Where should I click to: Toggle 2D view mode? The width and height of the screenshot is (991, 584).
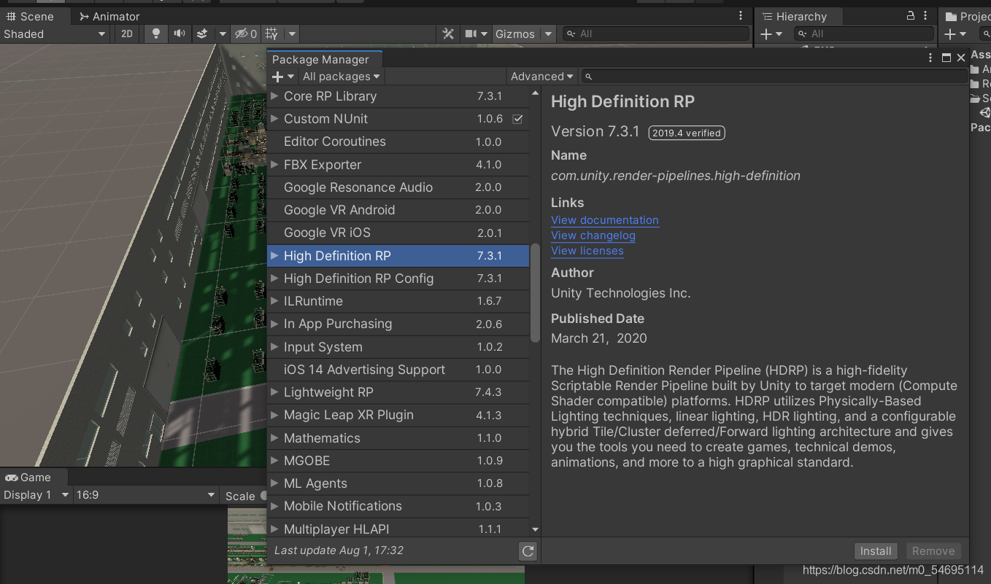click(127, 34)
